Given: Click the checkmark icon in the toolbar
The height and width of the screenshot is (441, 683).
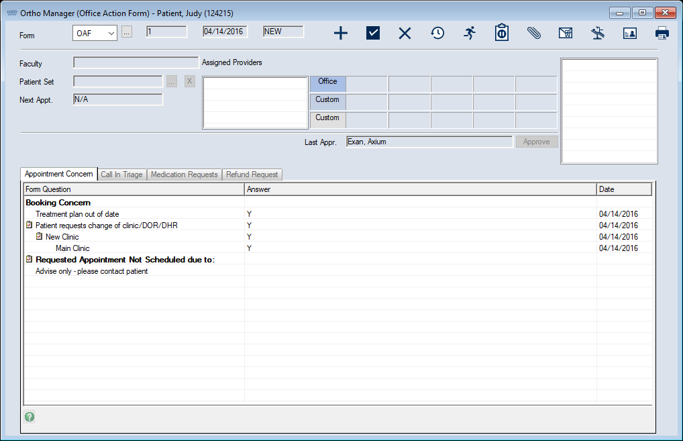Looking at the screenshot, I should (x=373, y=33).
